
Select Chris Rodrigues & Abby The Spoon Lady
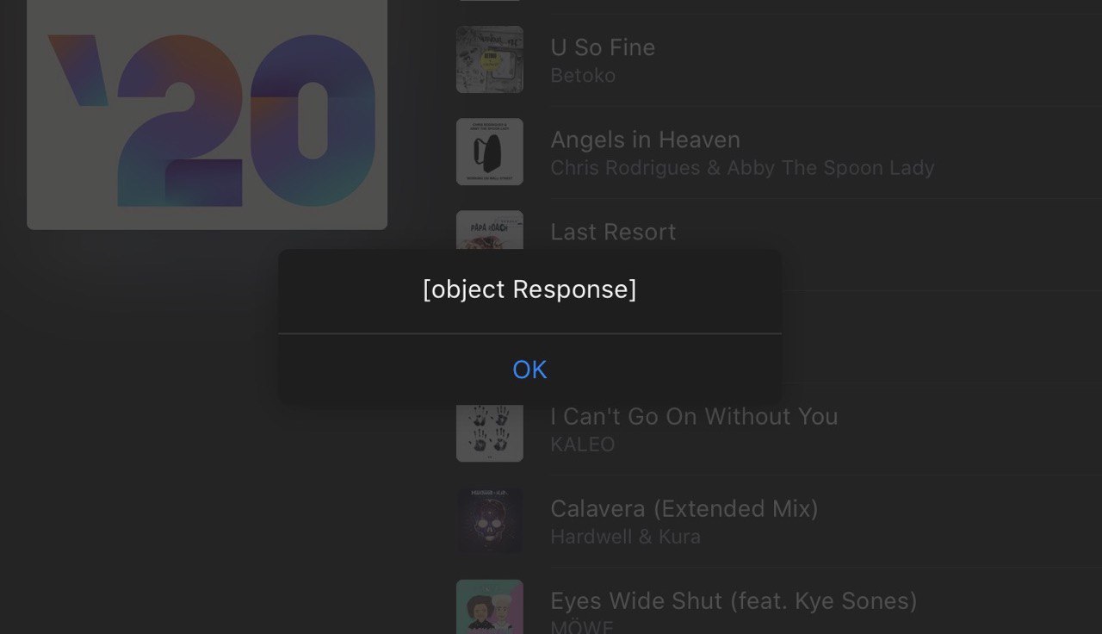[x=742, y=168]
